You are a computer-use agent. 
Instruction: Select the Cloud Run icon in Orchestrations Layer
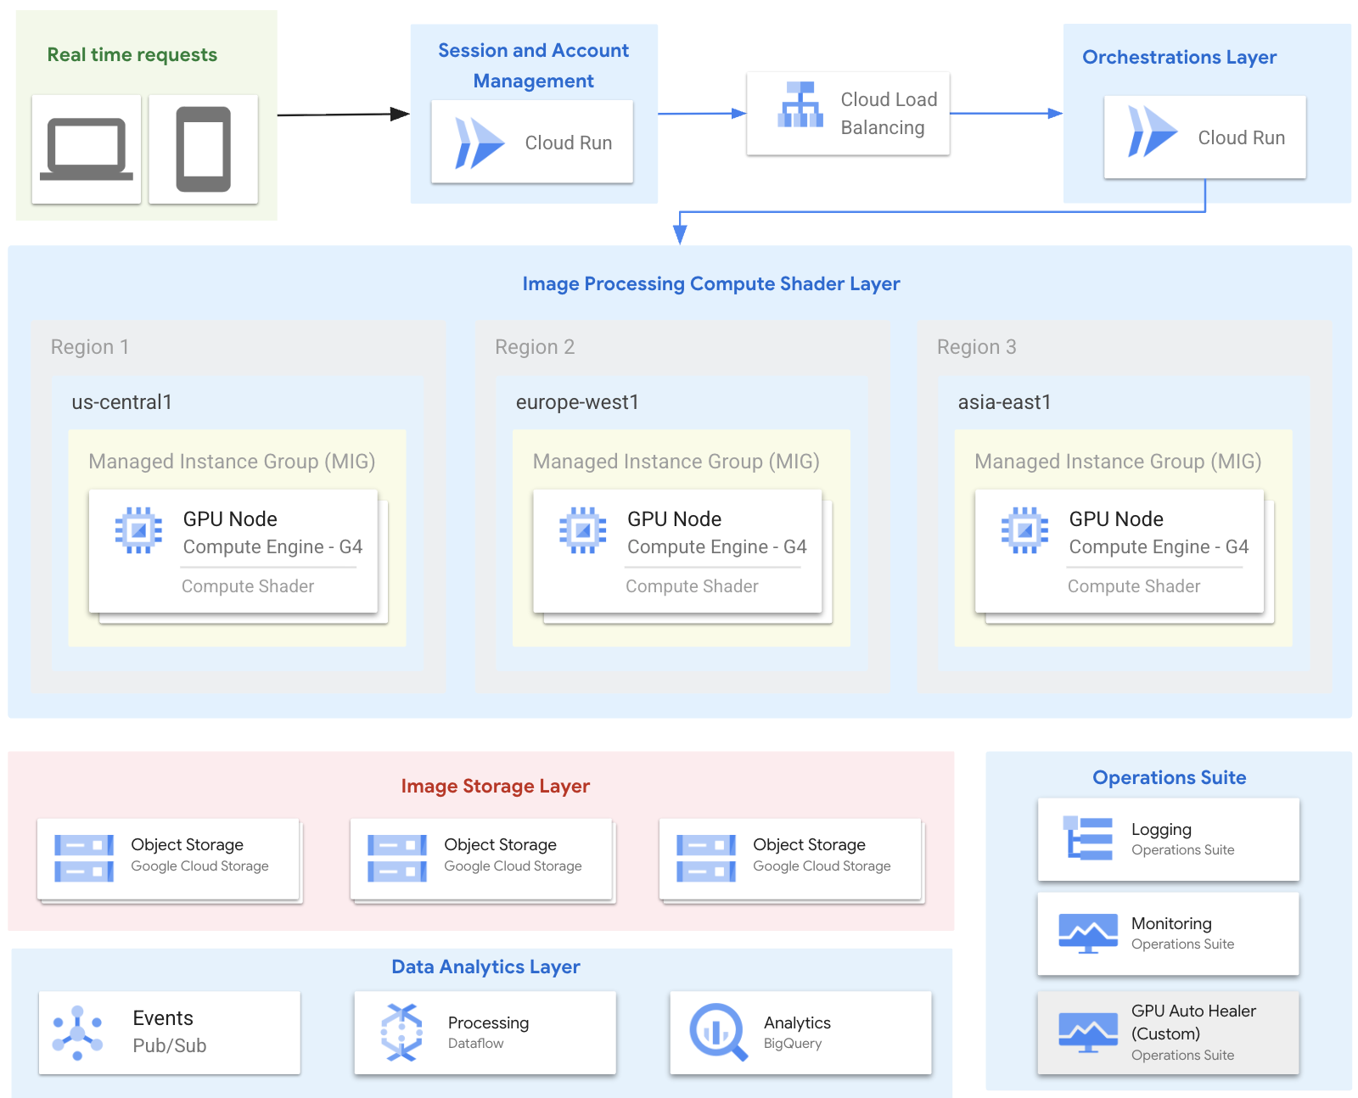coord(1152,132)
